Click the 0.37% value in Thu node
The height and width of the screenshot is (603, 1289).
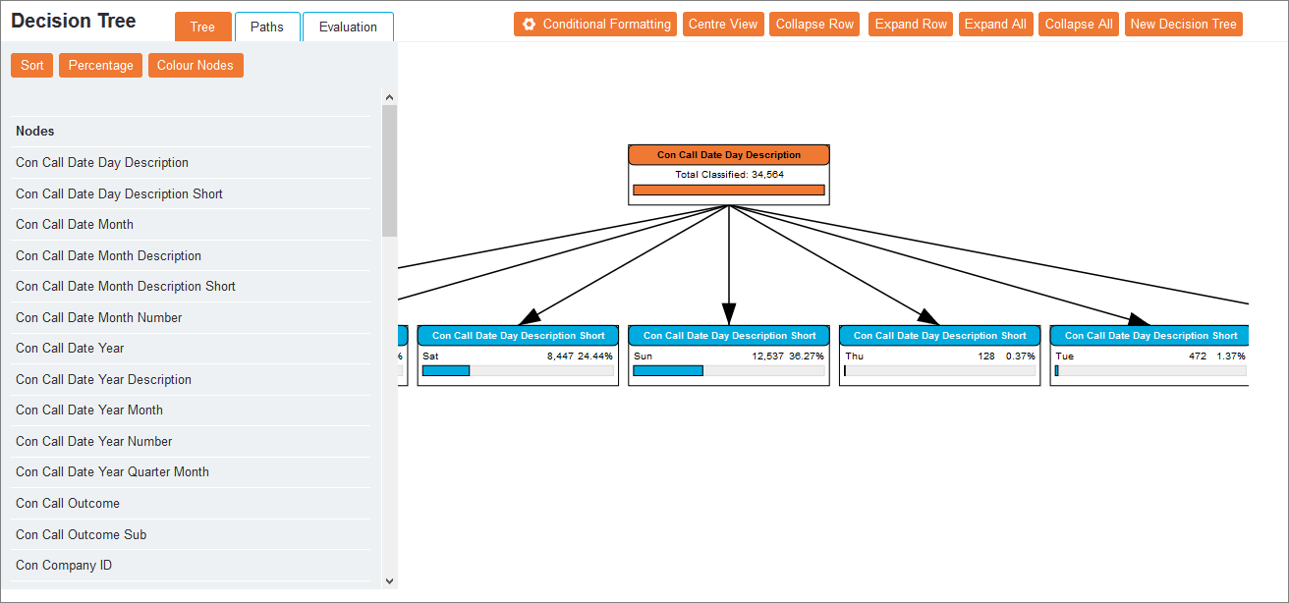[x=1020, y=356]
